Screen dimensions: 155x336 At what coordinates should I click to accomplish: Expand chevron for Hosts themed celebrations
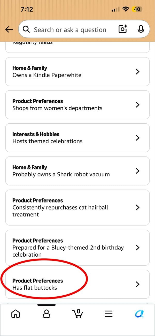click(x=138, y=138)
